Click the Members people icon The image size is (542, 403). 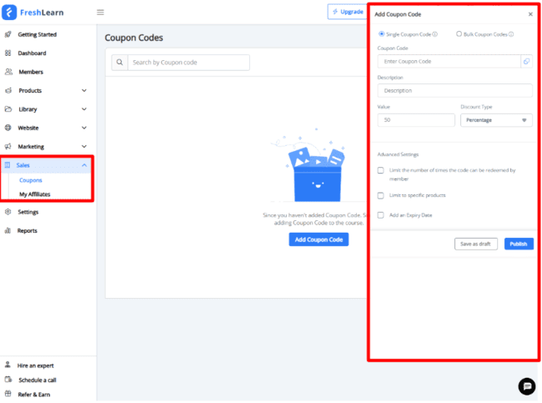pos(8,72)
